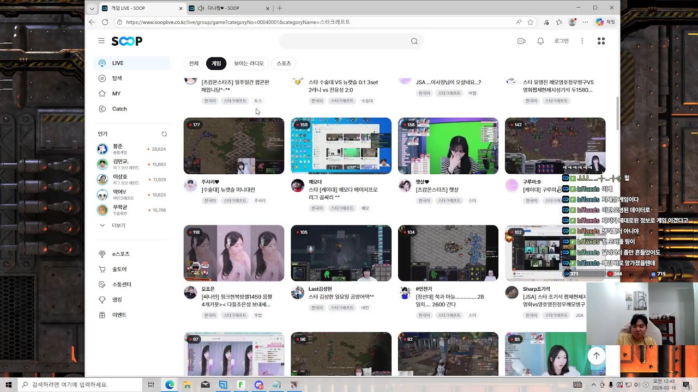Click 오조은 streamer avatar
The image size is (698, 392).
pos(190,293)
